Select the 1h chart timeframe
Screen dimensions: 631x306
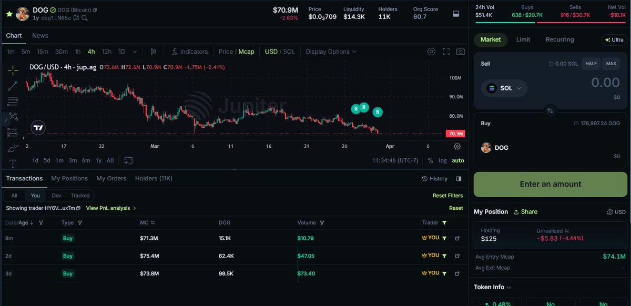77,52
